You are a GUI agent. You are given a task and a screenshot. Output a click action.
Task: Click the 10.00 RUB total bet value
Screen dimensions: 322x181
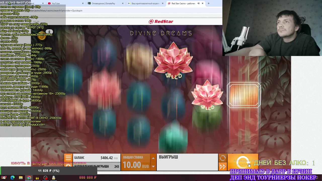coord(136,165)
